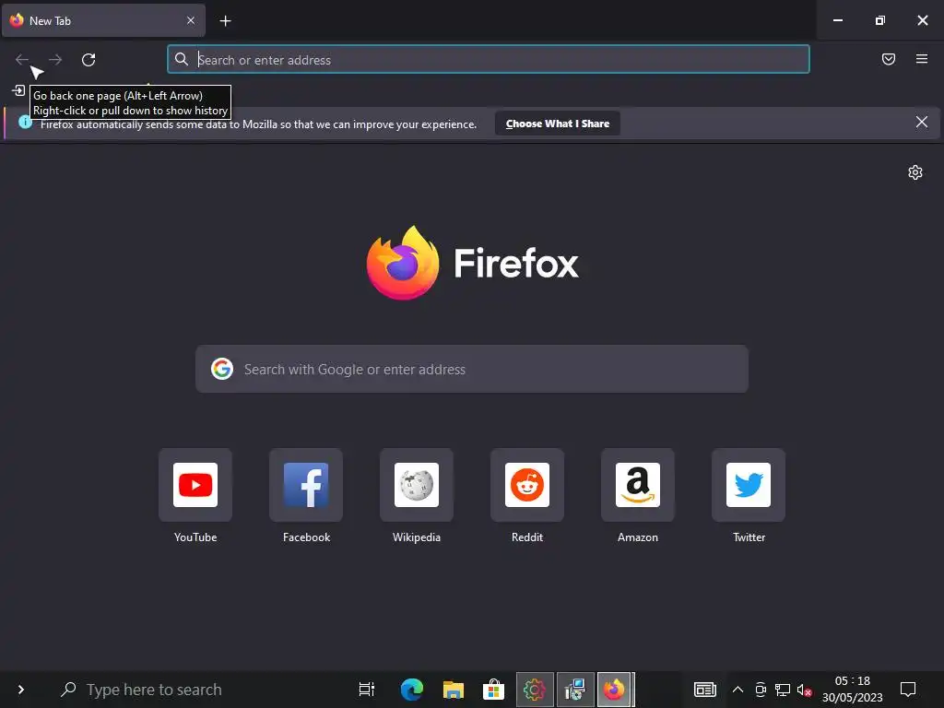Screen dimensions: 944x708
Task: Click the Reload page icon
Action: tap(88, 60)
